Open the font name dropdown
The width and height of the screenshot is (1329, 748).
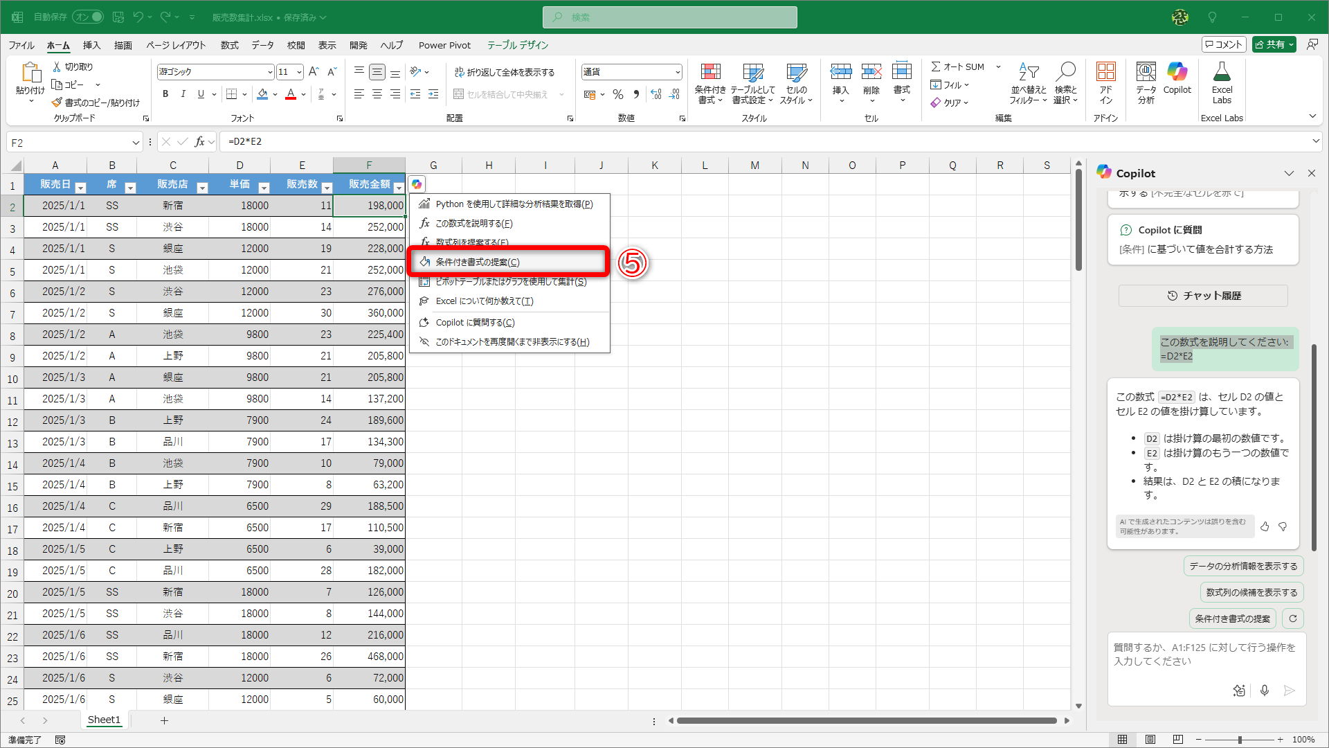pos(270,72)
